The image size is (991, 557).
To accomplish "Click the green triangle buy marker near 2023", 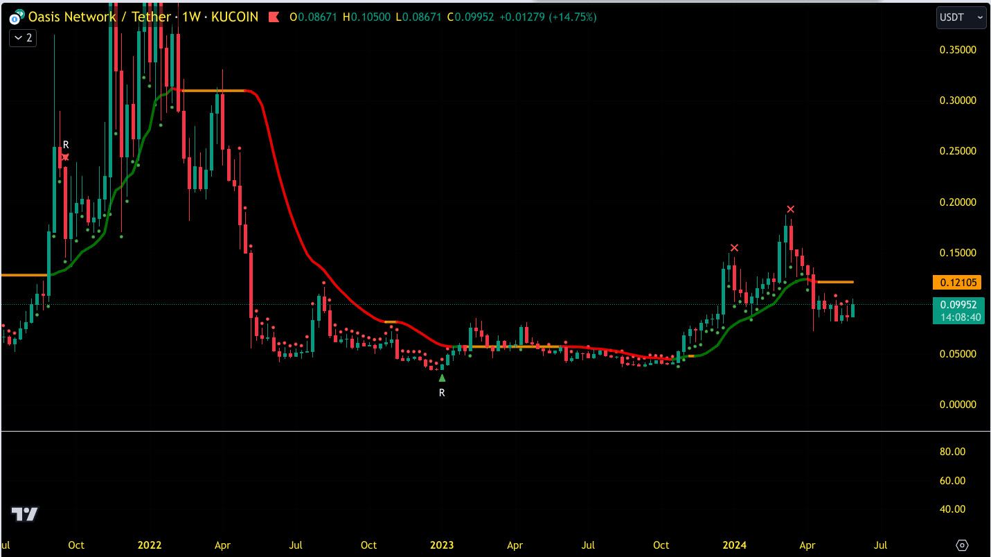I will click(x=442, y=378).
